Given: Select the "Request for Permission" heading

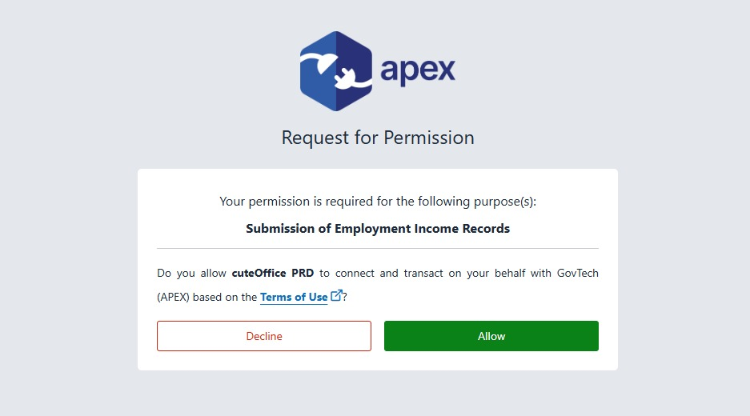Looking at the screenshot, I should tap(378, 138).
